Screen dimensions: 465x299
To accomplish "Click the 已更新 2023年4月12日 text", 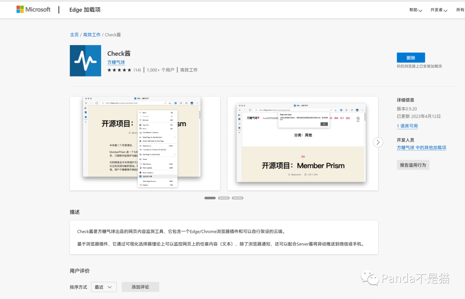I will pyautogui.click(x=418, y=117).
